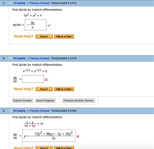Click the instruction text in question 3
The image size is (154, 149).
(x=37, y=117)
